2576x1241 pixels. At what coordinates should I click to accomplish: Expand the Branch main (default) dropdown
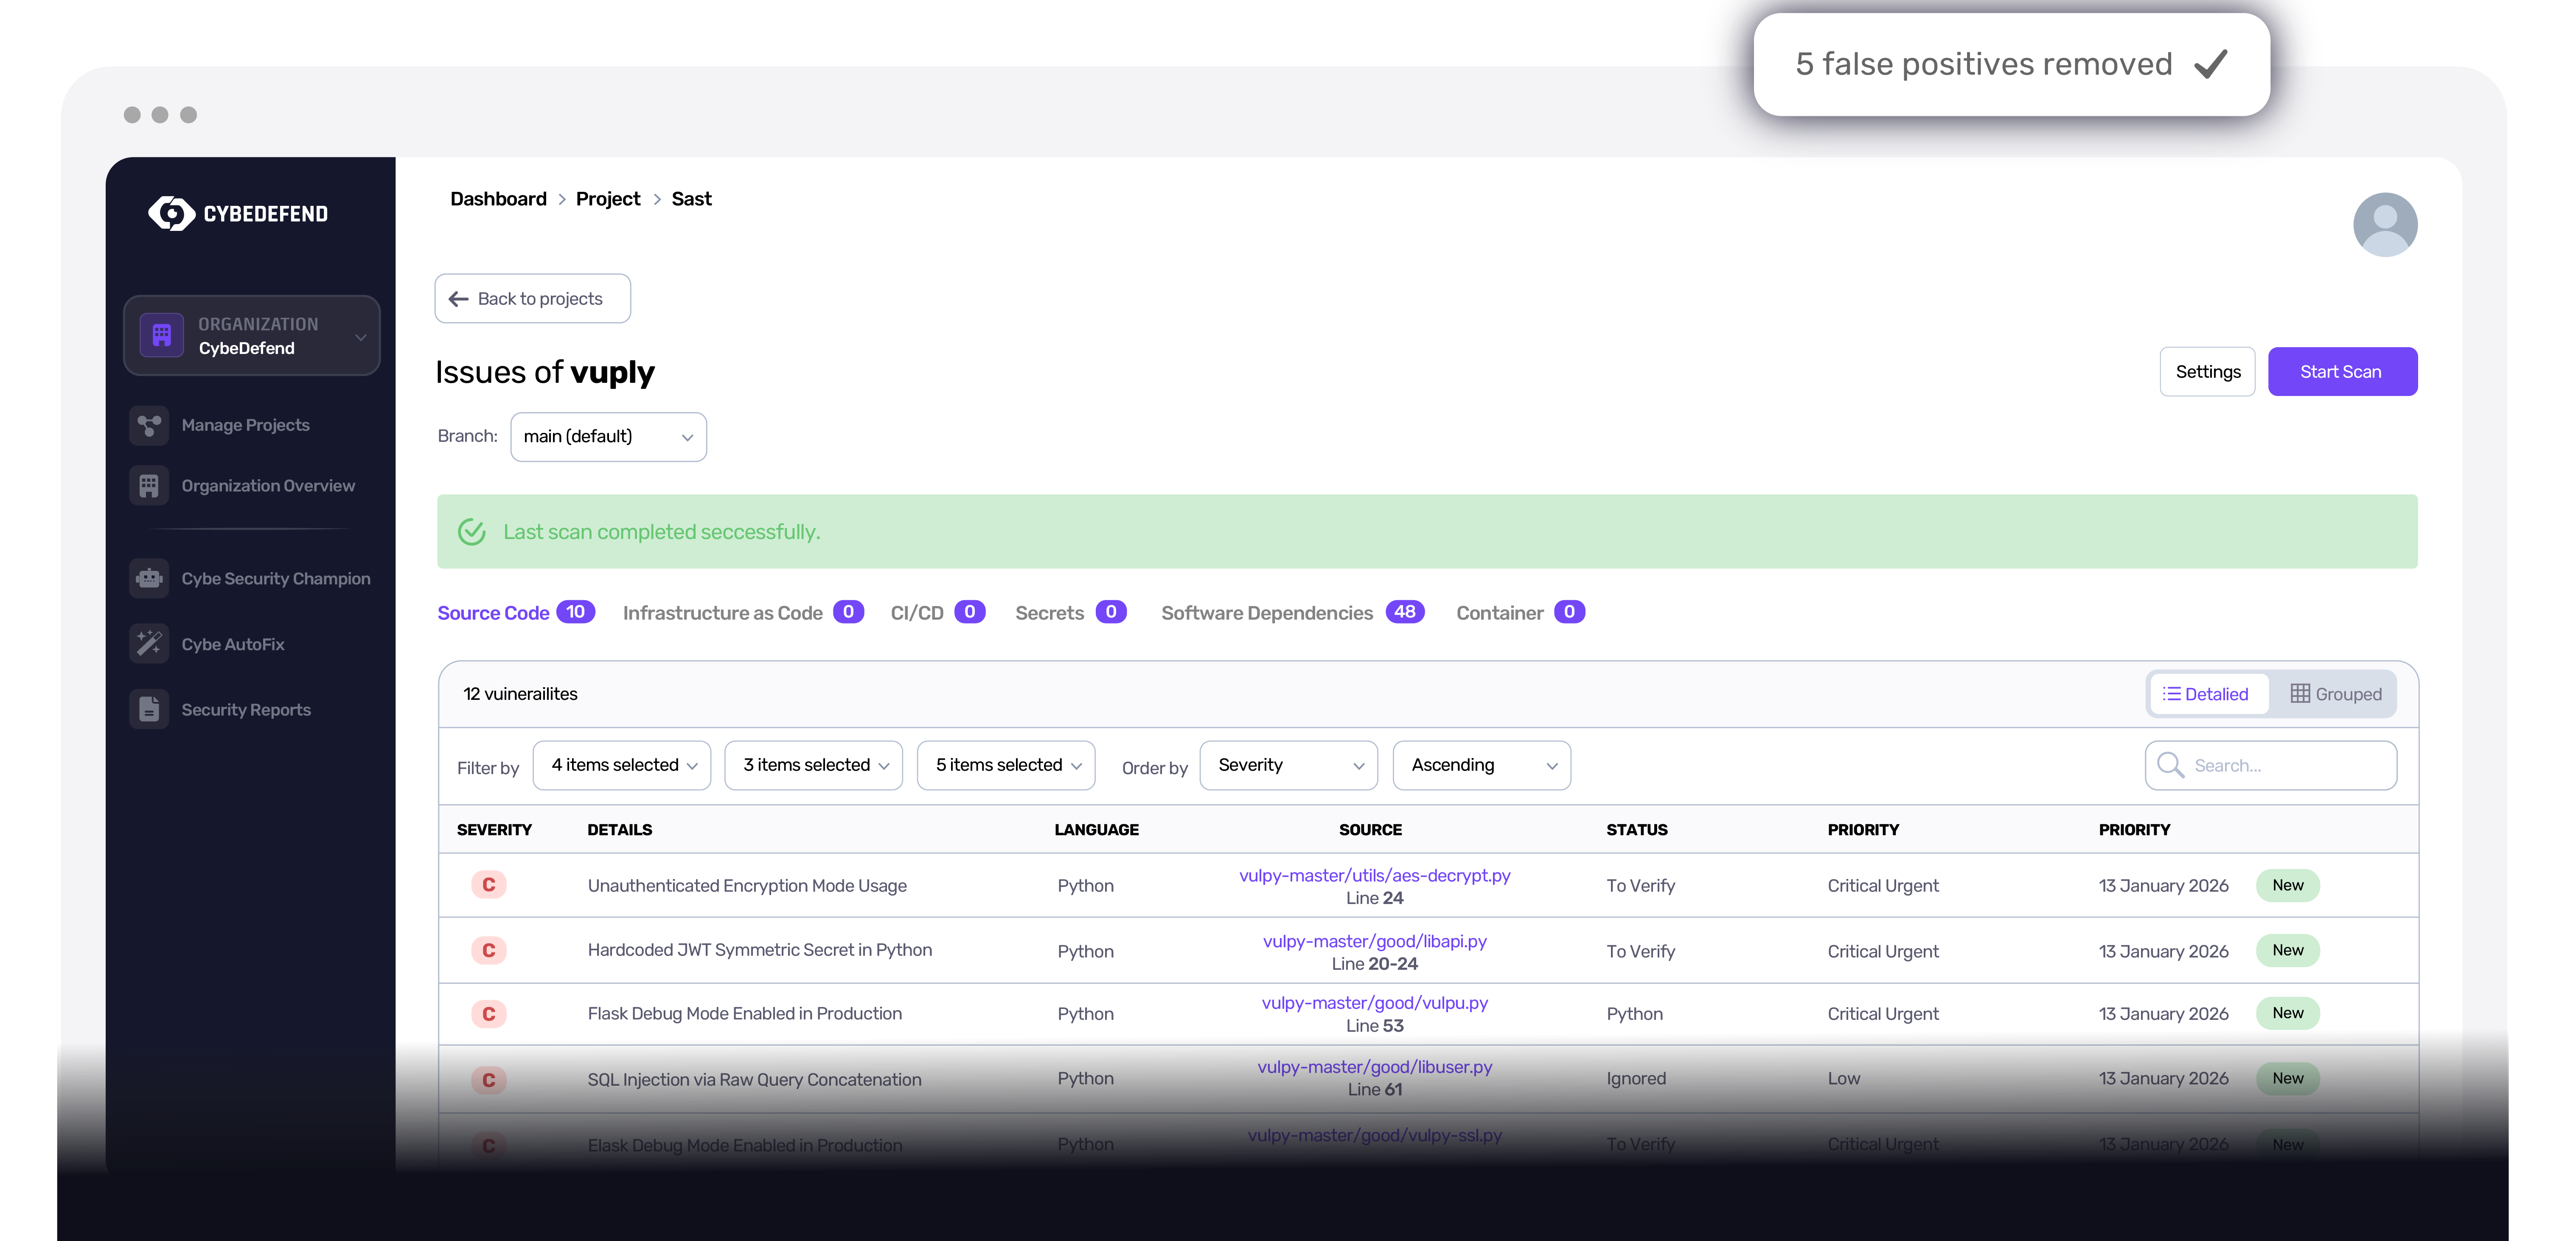(608, 437)
